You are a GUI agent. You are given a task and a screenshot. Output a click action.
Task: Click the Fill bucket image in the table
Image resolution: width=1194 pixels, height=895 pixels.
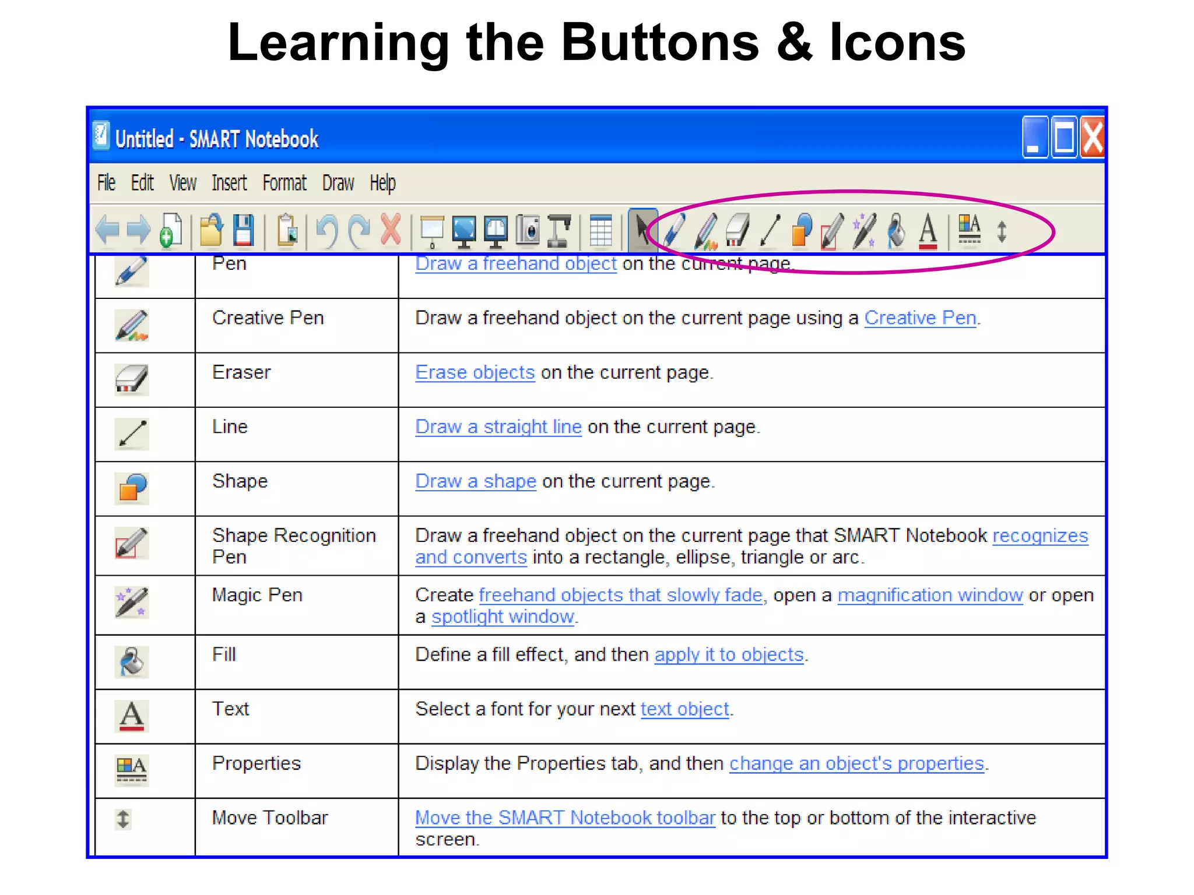pyautogui.click(x=132, y=662)
